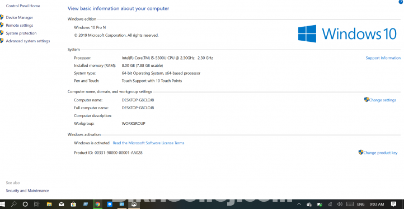The height and width of the screenshot is (209, 404).
Task: Open Microsoft Store from taskbar
Action: (x=73, y=205)
